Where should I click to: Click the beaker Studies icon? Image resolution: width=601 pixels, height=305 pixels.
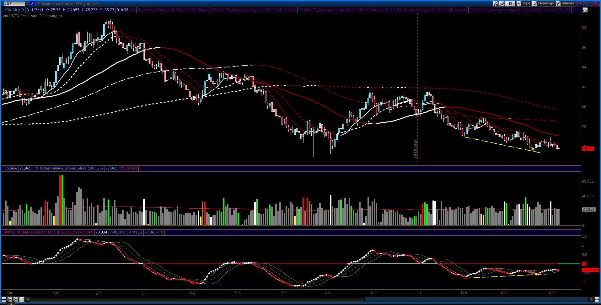558,4
